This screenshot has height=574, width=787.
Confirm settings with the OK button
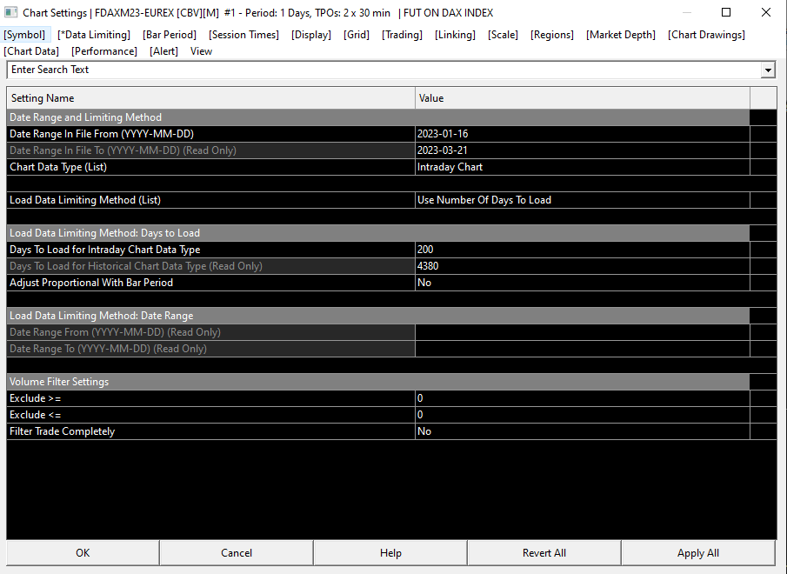(x=83, y=553)
